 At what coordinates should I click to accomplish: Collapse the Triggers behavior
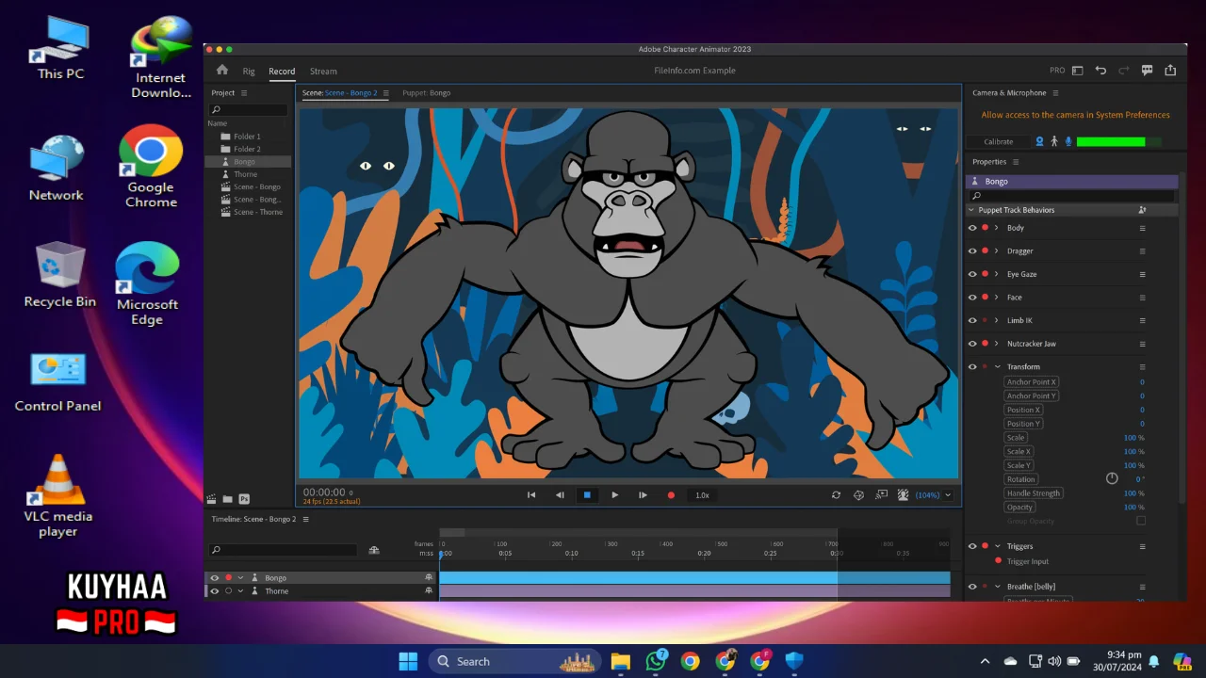(x=997, y=546)
